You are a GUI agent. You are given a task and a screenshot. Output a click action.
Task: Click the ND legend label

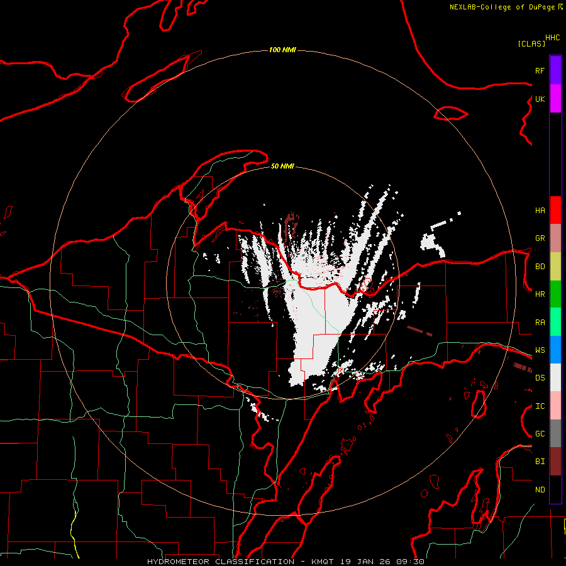[x=540, y=490]
